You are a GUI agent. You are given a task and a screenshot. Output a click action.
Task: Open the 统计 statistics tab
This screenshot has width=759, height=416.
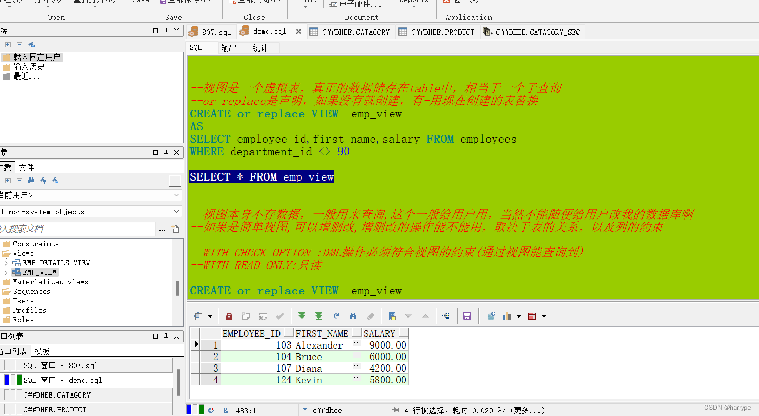point(260,48)
